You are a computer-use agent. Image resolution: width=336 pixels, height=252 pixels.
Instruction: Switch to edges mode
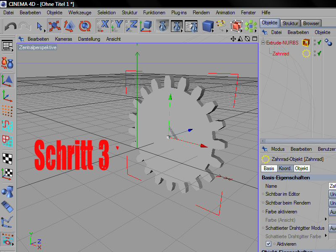pos(7,126)
